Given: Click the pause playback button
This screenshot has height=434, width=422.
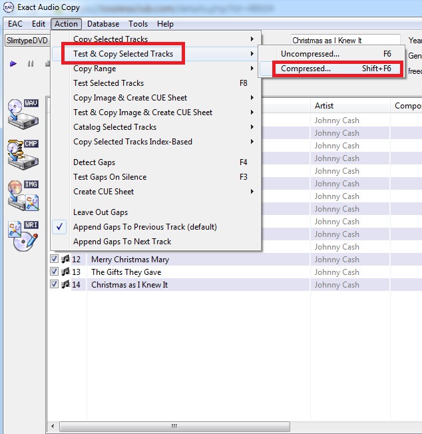Looking at the screenshot, I should coord(31,64).
